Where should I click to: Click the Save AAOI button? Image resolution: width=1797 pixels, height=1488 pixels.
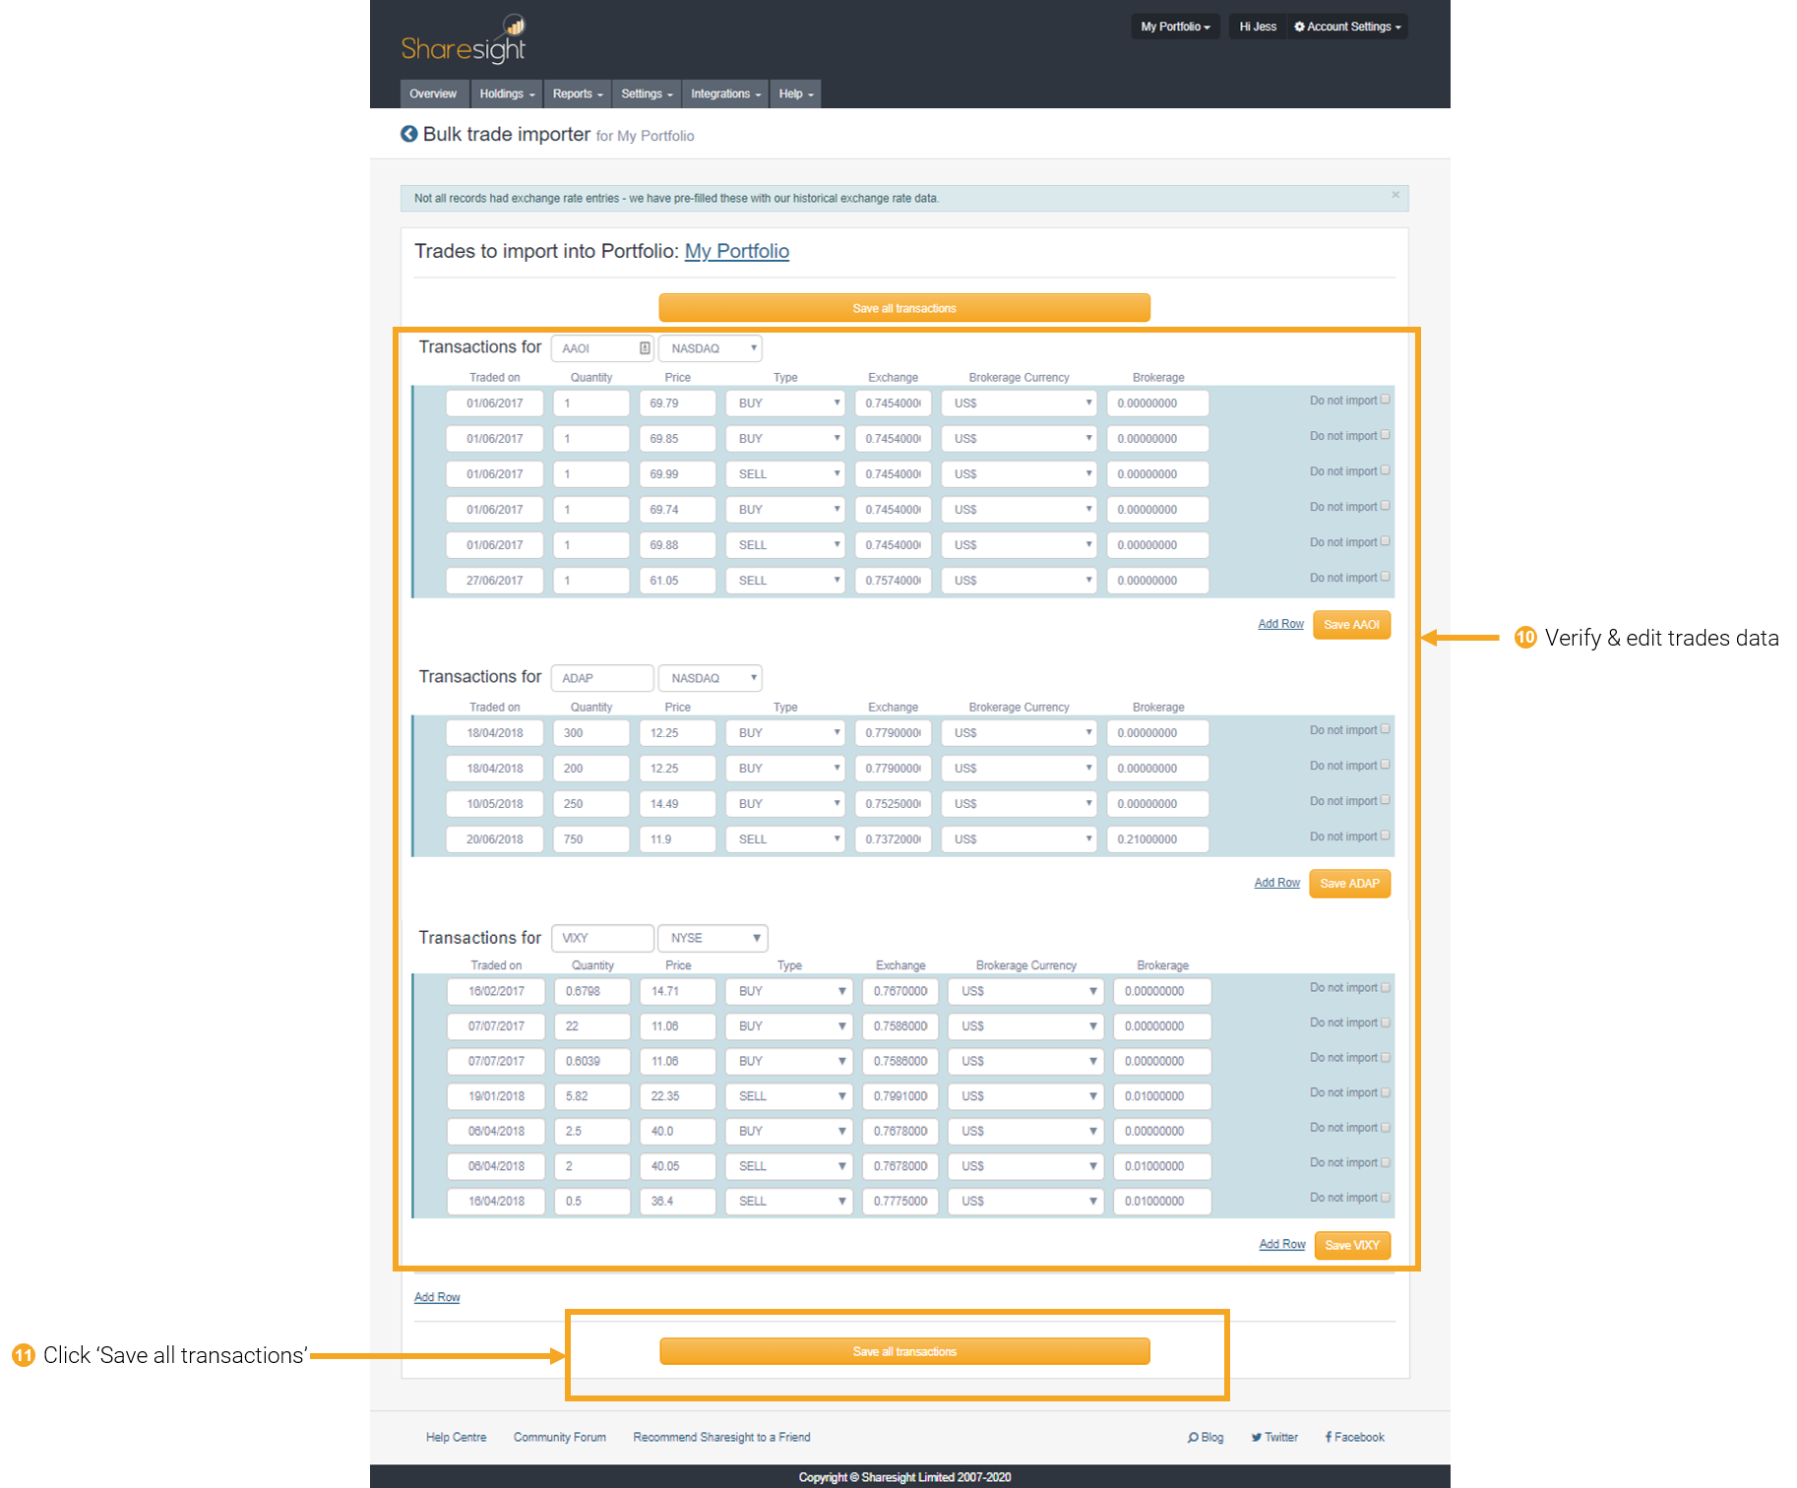coord(1351,625)
